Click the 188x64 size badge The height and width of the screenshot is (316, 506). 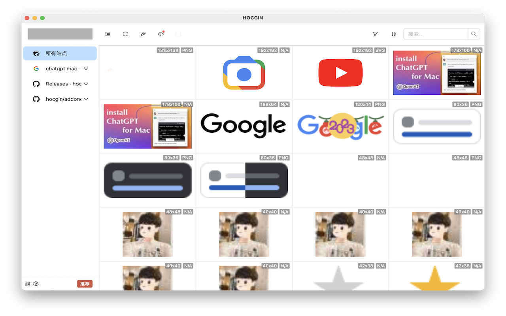click(x=268, y=104)
